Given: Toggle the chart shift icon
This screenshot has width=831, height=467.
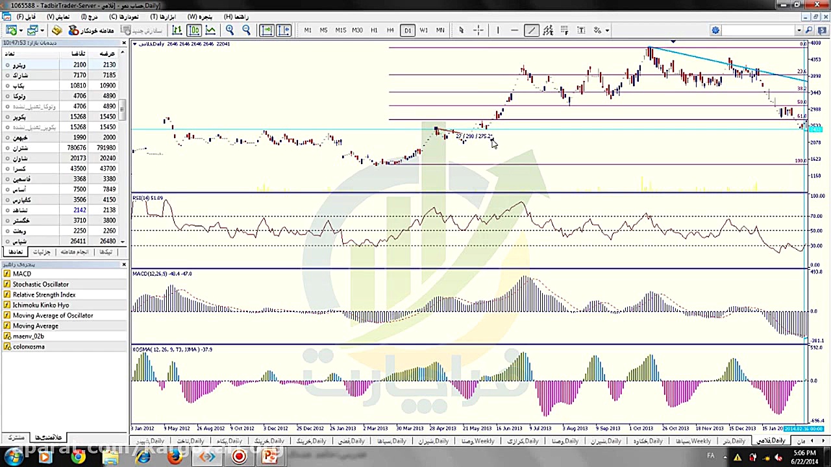Looking at the screenshot, I should (284, 30).
